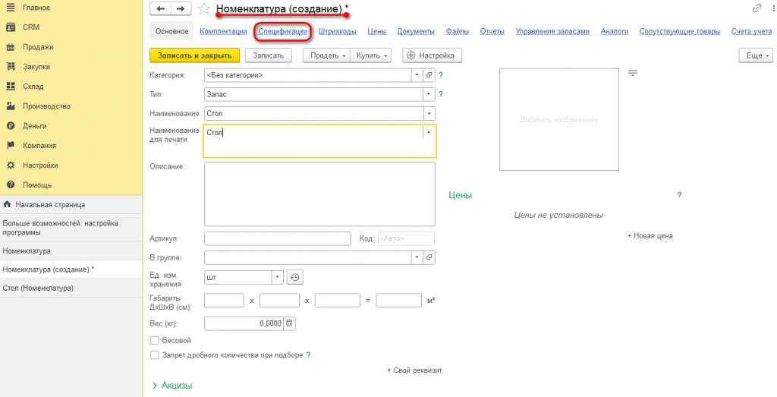Open the Компания section
Viewport: 777px width, 397px height.
(x=39, y=146)
